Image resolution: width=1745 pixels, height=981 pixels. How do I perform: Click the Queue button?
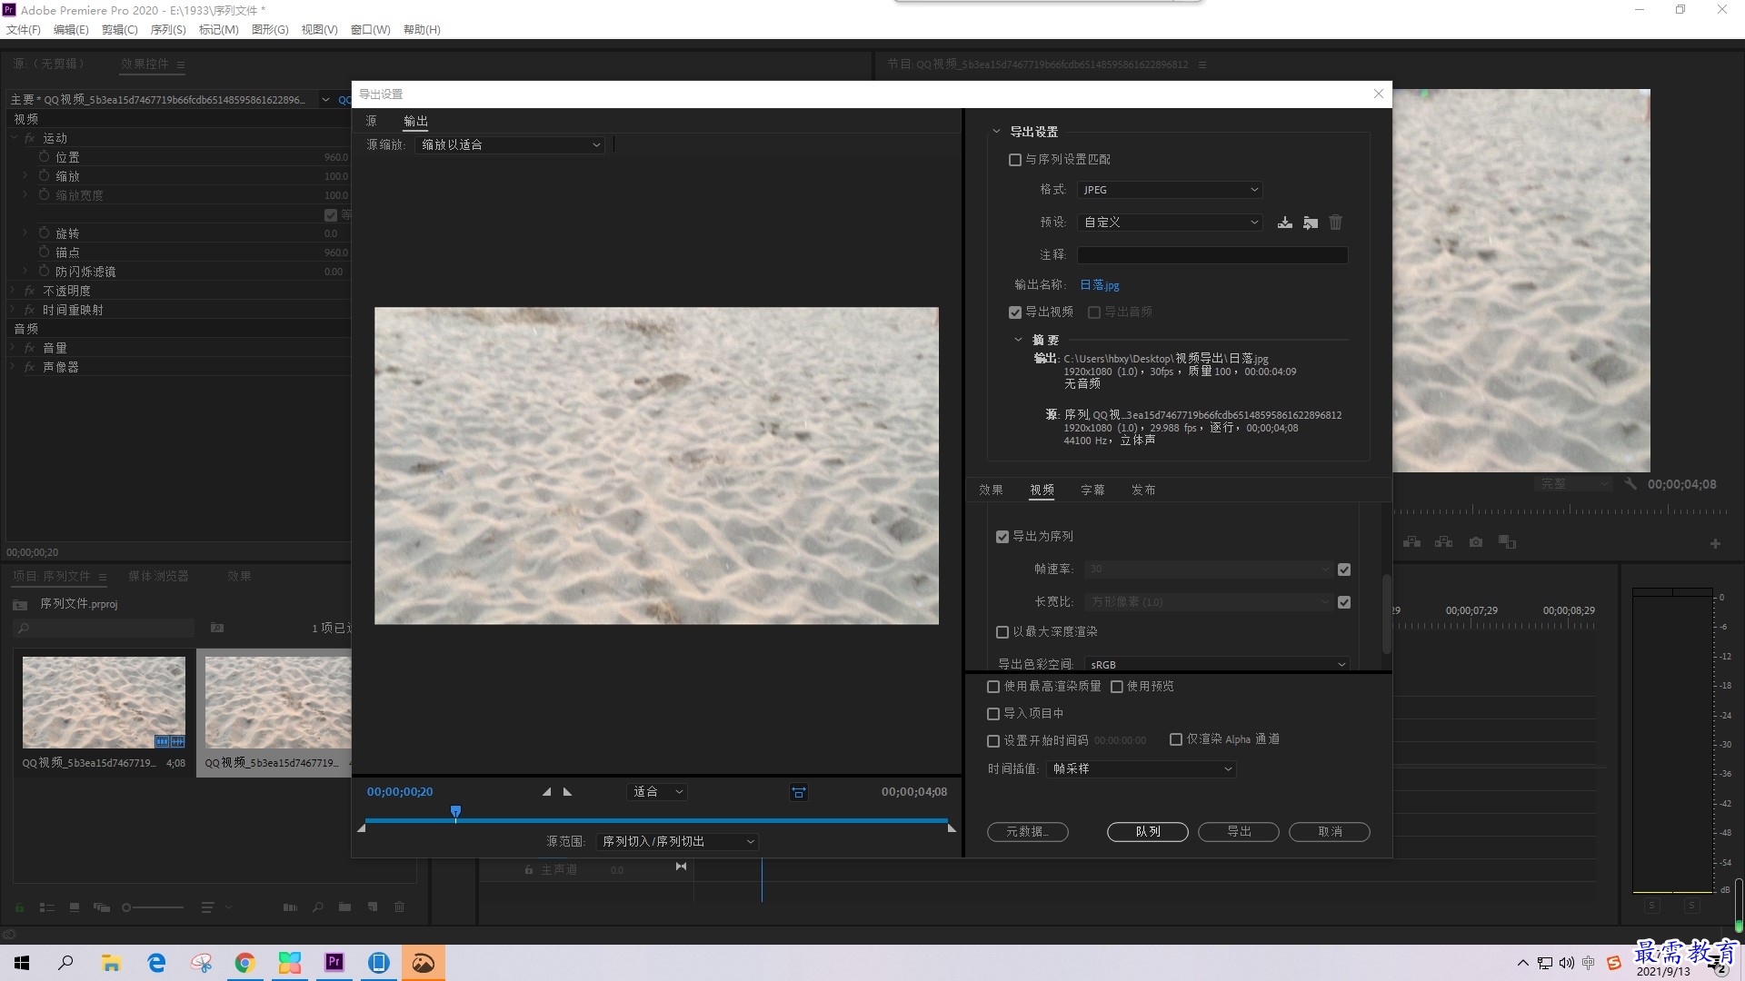coord(1148,832)
